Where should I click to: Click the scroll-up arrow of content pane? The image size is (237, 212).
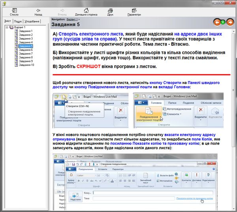coord(233,31)
